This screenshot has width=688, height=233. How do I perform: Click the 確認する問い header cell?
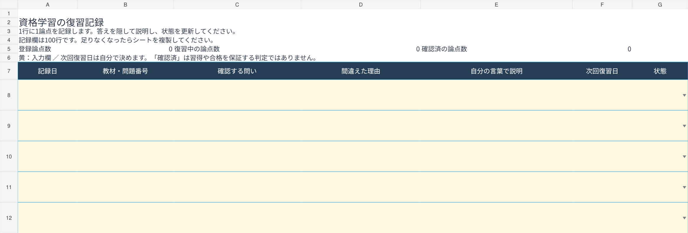237,71
